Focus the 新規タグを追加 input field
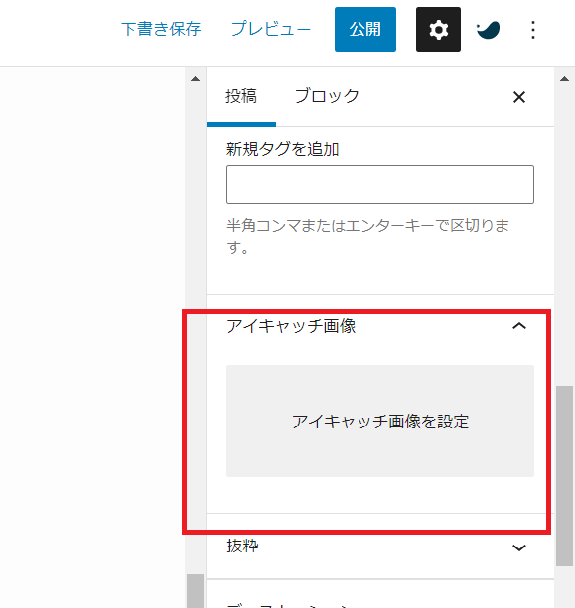The image size is (575, 608). point(380,184)
